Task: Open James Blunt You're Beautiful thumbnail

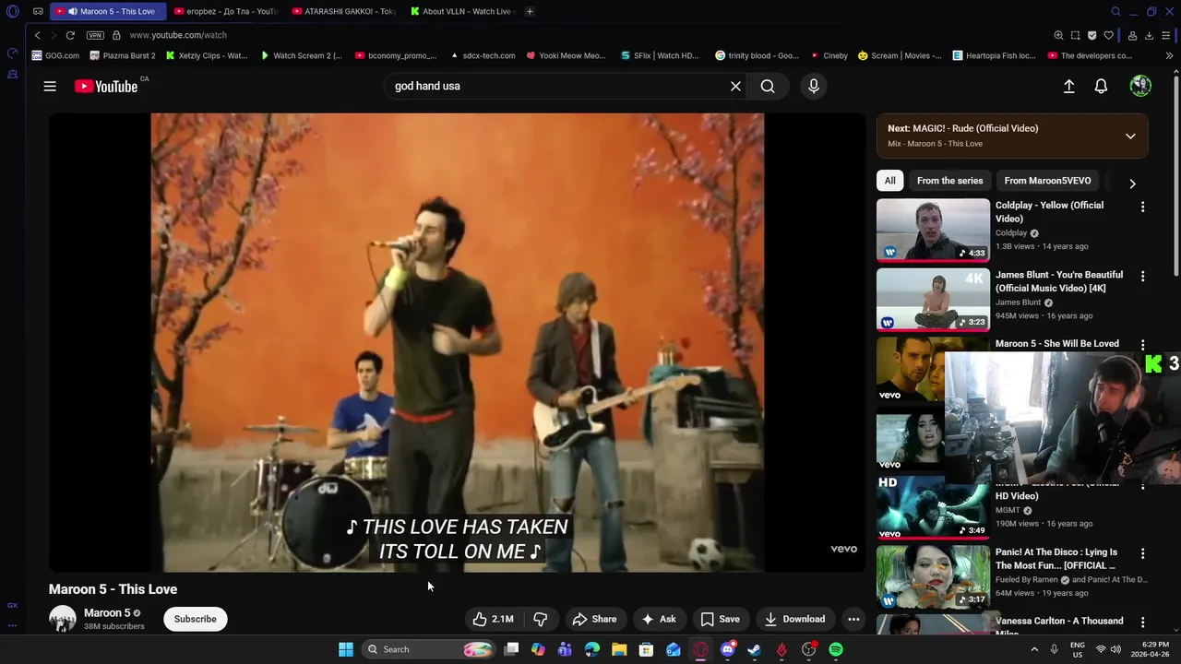Action: 933,300
